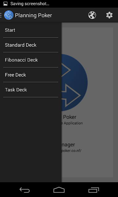
Task: Click the dimmed blue arrows logo image
Action: [74, 82]
